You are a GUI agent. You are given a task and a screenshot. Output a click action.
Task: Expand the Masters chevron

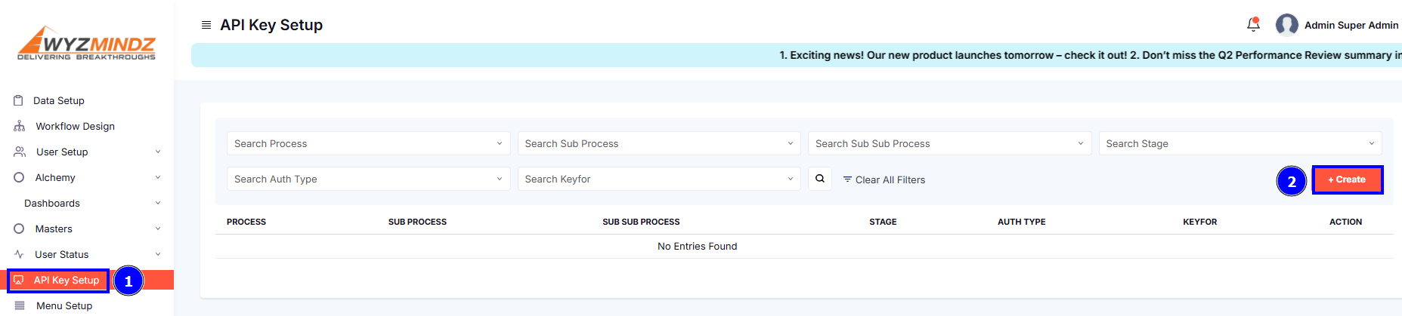point(158,229)
